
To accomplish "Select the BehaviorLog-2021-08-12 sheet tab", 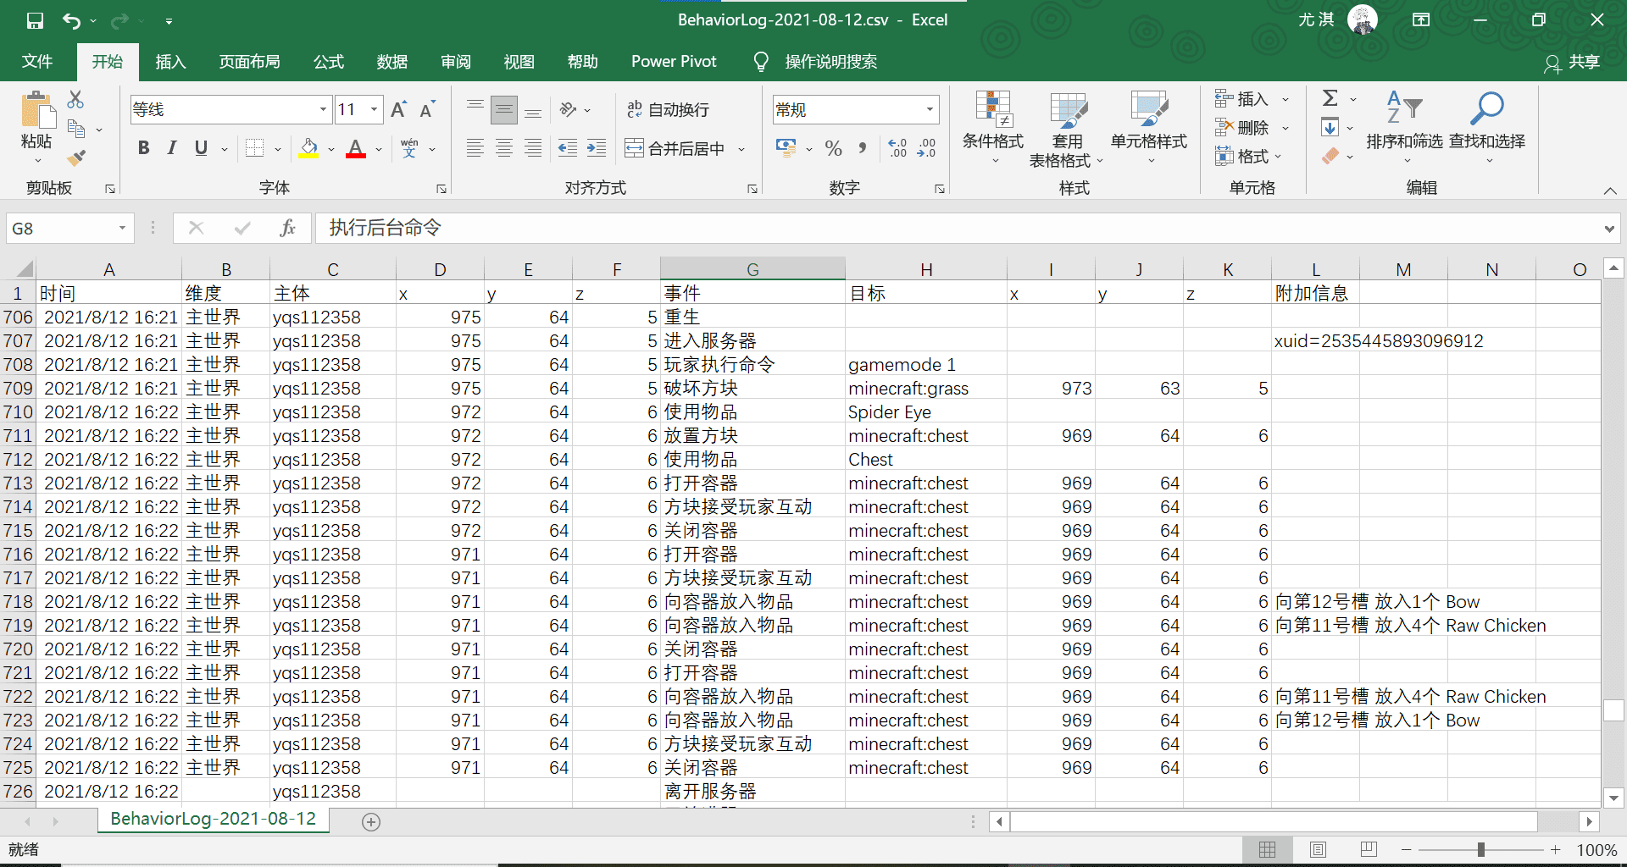I will 213,820.
